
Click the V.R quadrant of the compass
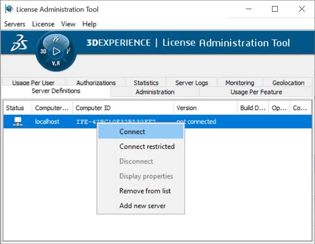tap(56, 63)
